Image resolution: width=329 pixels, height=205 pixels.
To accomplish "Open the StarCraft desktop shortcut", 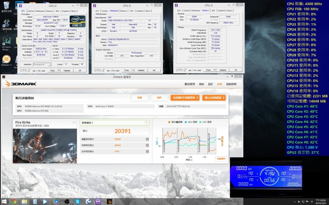I will click(x=6, y=26).
